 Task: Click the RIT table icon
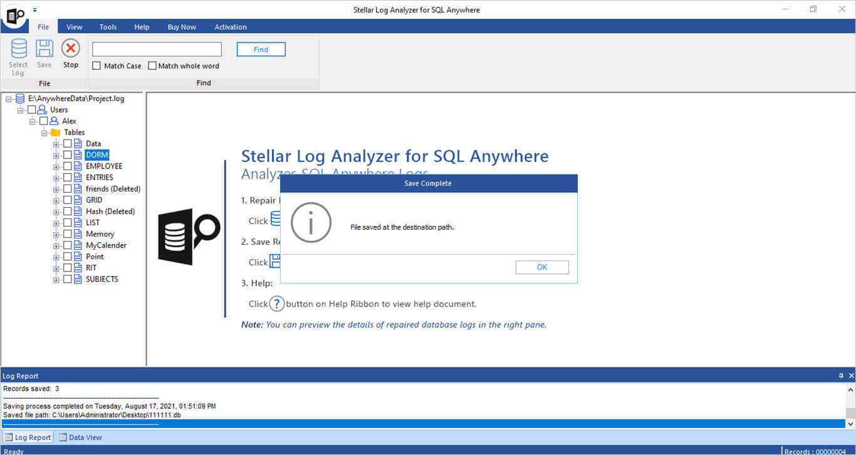(x=78, y=267)
